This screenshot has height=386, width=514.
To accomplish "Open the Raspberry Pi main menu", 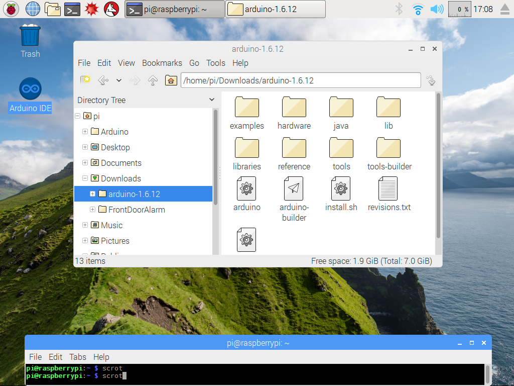I will [x=11, y=9].
